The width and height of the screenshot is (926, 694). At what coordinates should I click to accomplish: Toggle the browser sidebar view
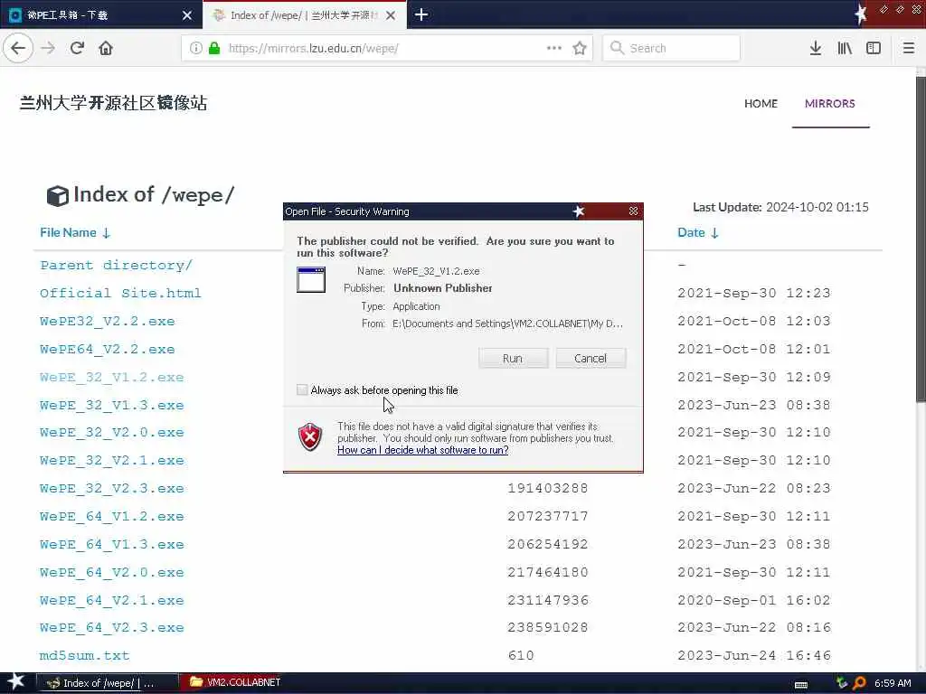click(874, 48)
